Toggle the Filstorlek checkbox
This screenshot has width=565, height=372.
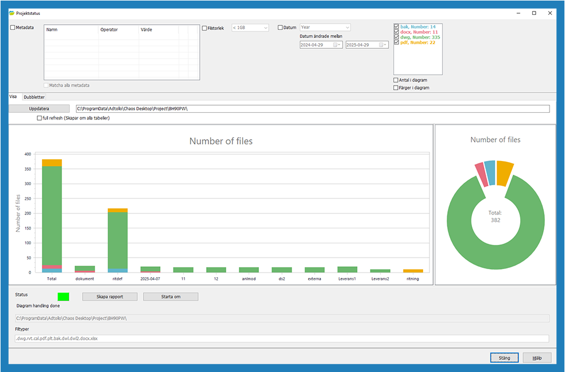204,28
